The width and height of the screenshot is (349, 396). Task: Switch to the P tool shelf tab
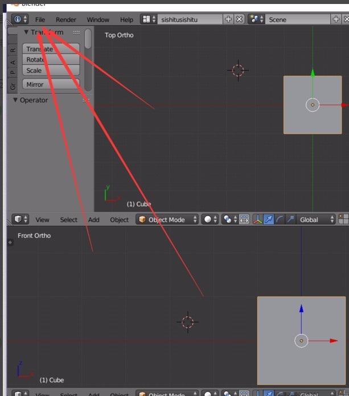click(x=13, y=73)
